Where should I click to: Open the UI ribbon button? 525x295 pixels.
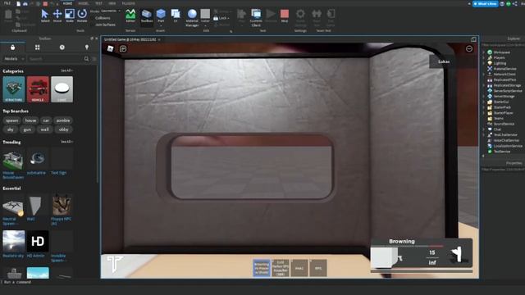pos(176,16)
